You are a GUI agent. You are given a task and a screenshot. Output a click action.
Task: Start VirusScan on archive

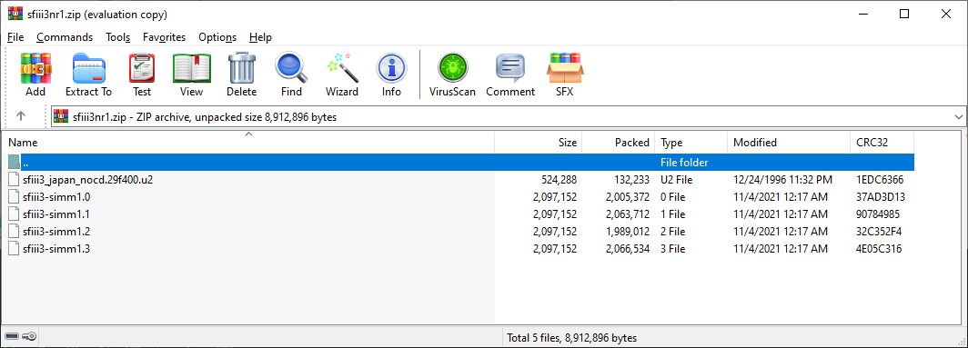(452, 75)
